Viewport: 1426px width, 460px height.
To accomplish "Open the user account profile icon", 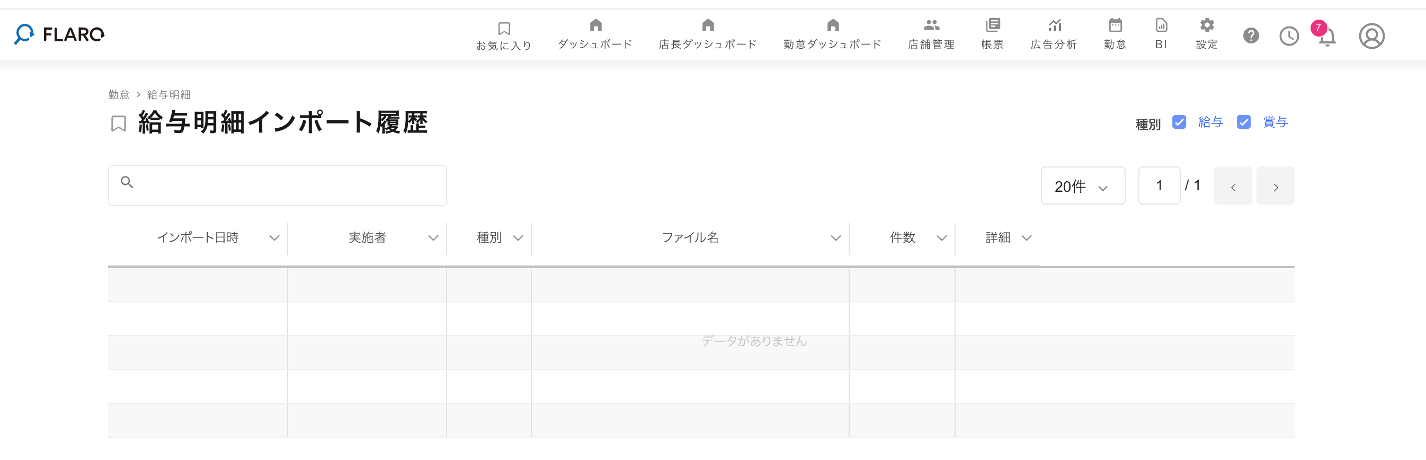I will tap(1371, 36).
